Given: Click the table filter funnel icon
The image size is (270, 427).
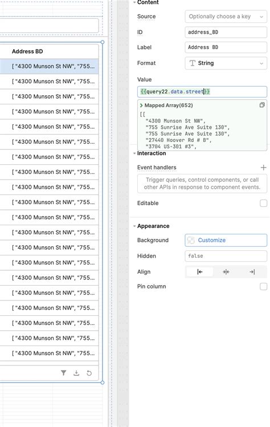Looking at the screenshot, I should click(63, 373).
